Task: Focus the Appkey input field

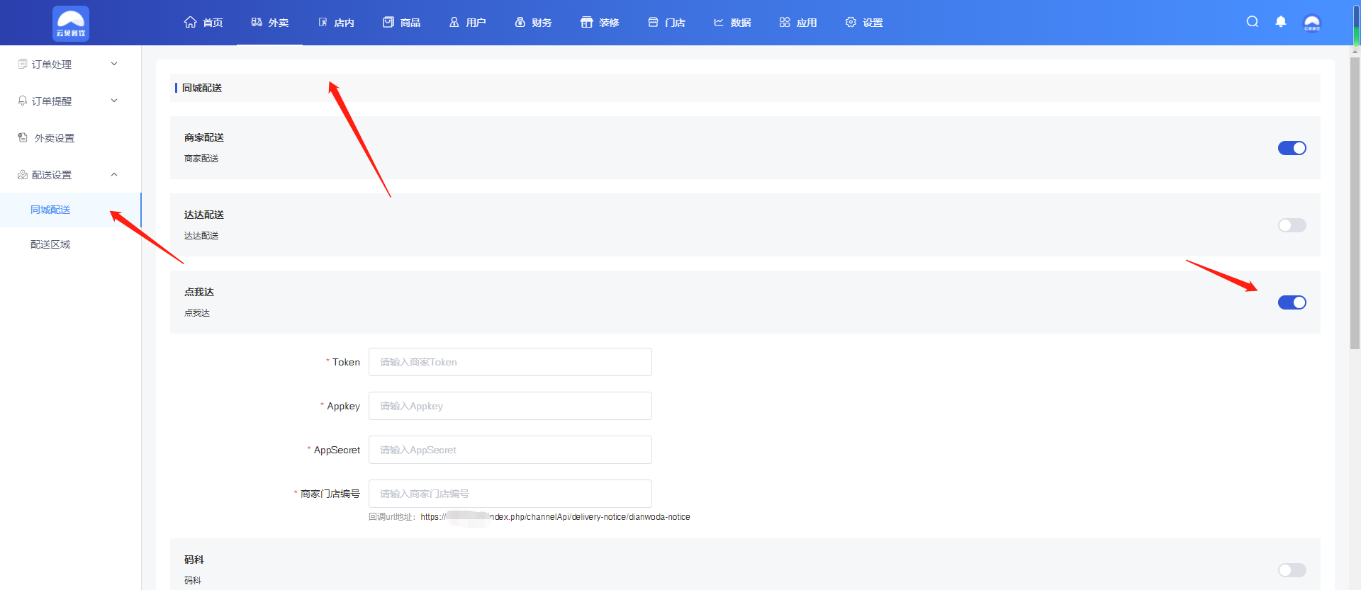Action: coord(510,406)
